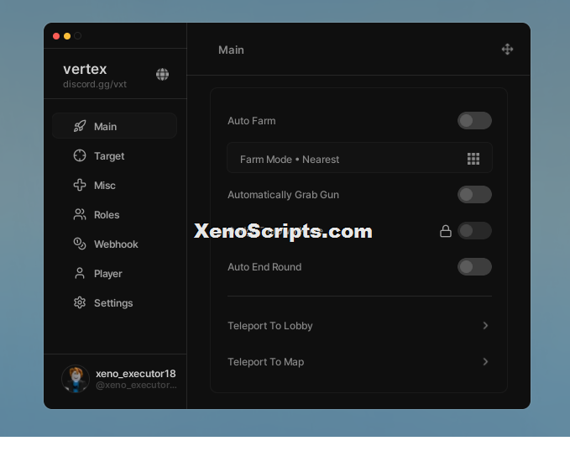
Task: Click the move arrows icon in Main header
Action: pyautogui.click(x=508, y=49)
